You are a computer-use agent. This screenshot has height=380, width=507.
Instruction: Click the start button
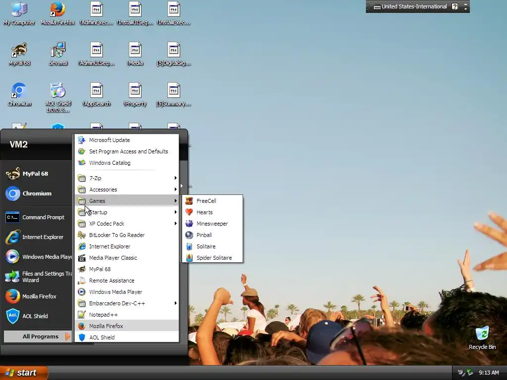[23, 373]
